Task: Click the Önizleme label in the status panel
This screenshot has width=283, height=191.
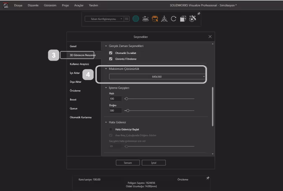Action: tap(183, 179)
